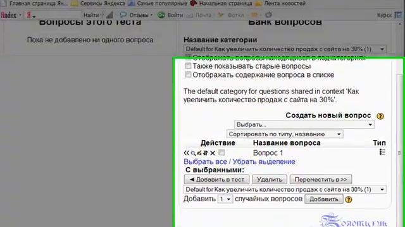Click the Вопрос 1 question name
The height and width of the screenshot is (227, 405).
(268, 153)
